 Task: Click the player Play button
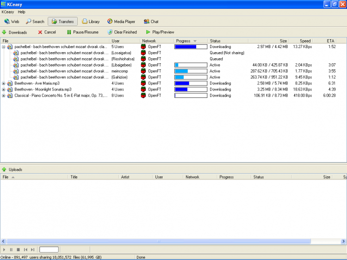tap(4, 250)
